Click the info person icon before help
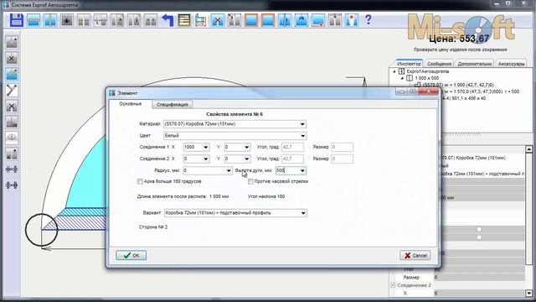This screenshot has height=302, width=536. (x=352, y=20)
